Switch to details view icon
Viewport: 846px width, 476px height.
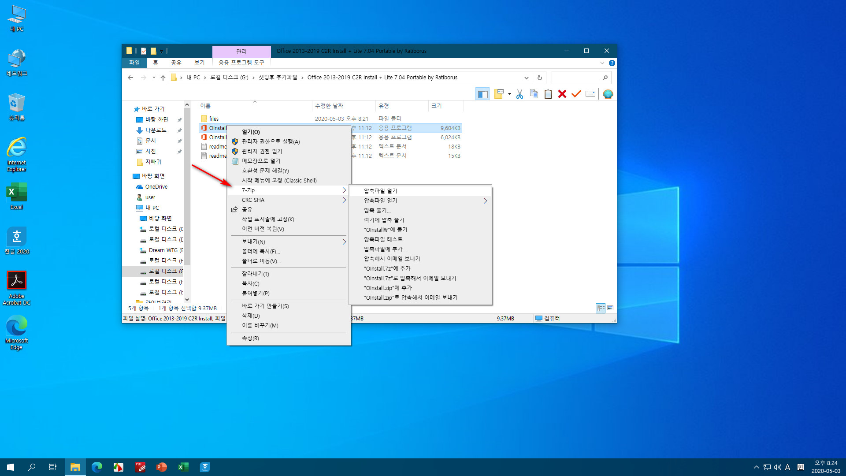point(600,308)
